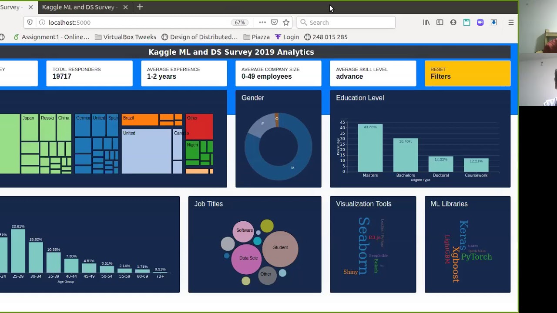Select Brazil orange tile in treemap

[140, 120]
